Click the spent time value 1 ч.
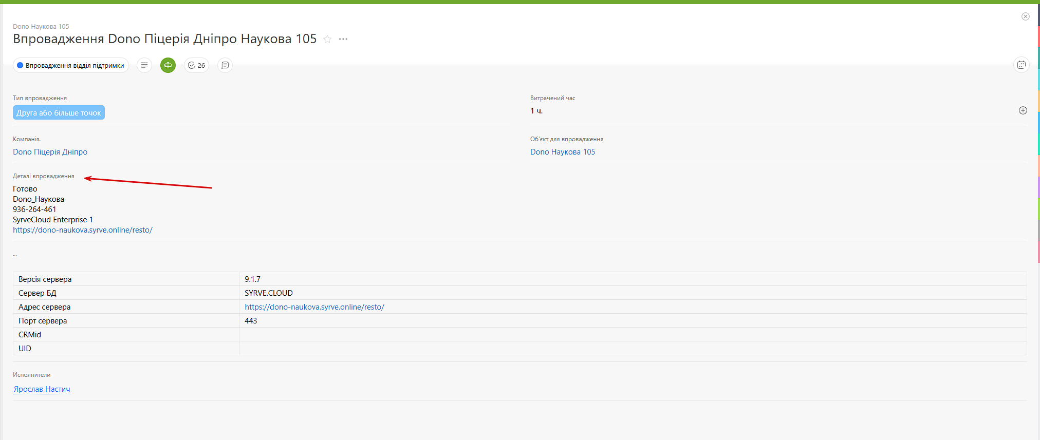1040x440 pixels. tap(536, 111)
